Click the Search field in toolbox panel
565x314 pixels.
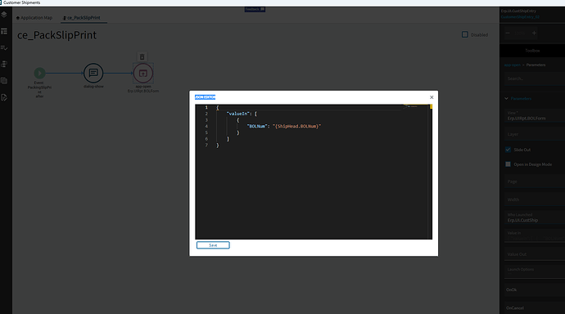point(534,78)
